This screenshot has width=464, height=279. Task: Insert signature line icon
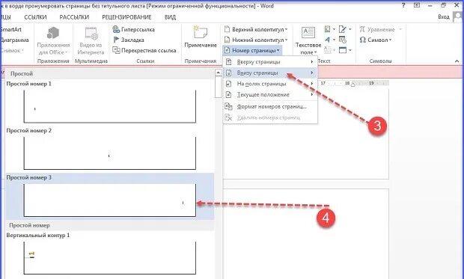[x=342, y=29]
